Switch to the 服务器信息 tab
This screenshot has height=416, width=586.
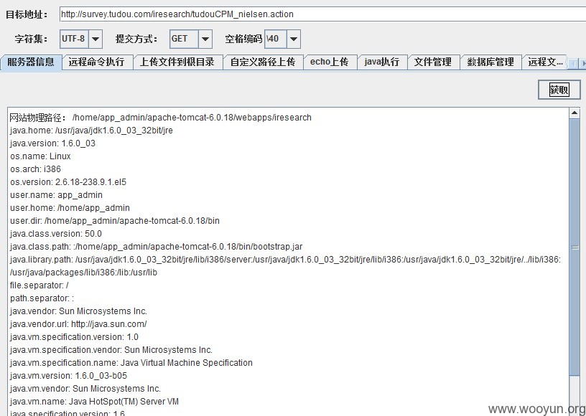click(31, 62)
